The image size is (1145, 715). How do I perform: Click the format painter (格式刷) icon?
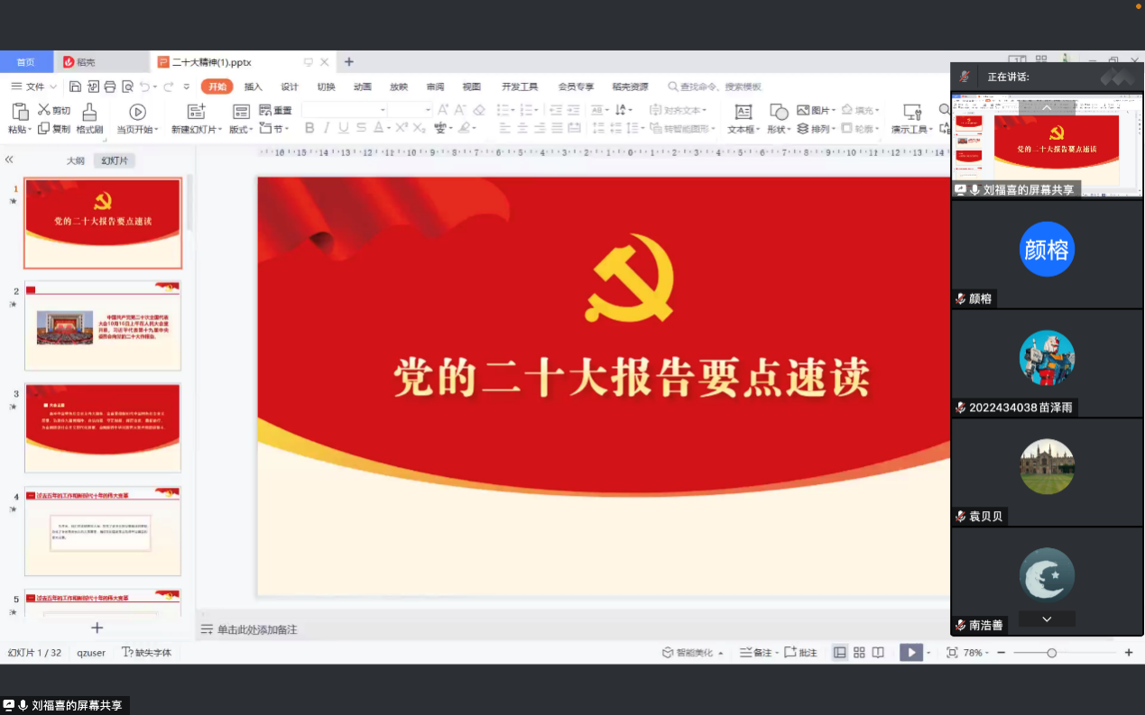tap(88, 112)
